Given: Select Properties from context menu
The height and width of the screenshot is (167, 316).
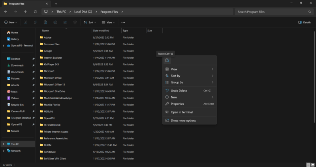Looking at the screenshot, I should click(x=177, y=104).
